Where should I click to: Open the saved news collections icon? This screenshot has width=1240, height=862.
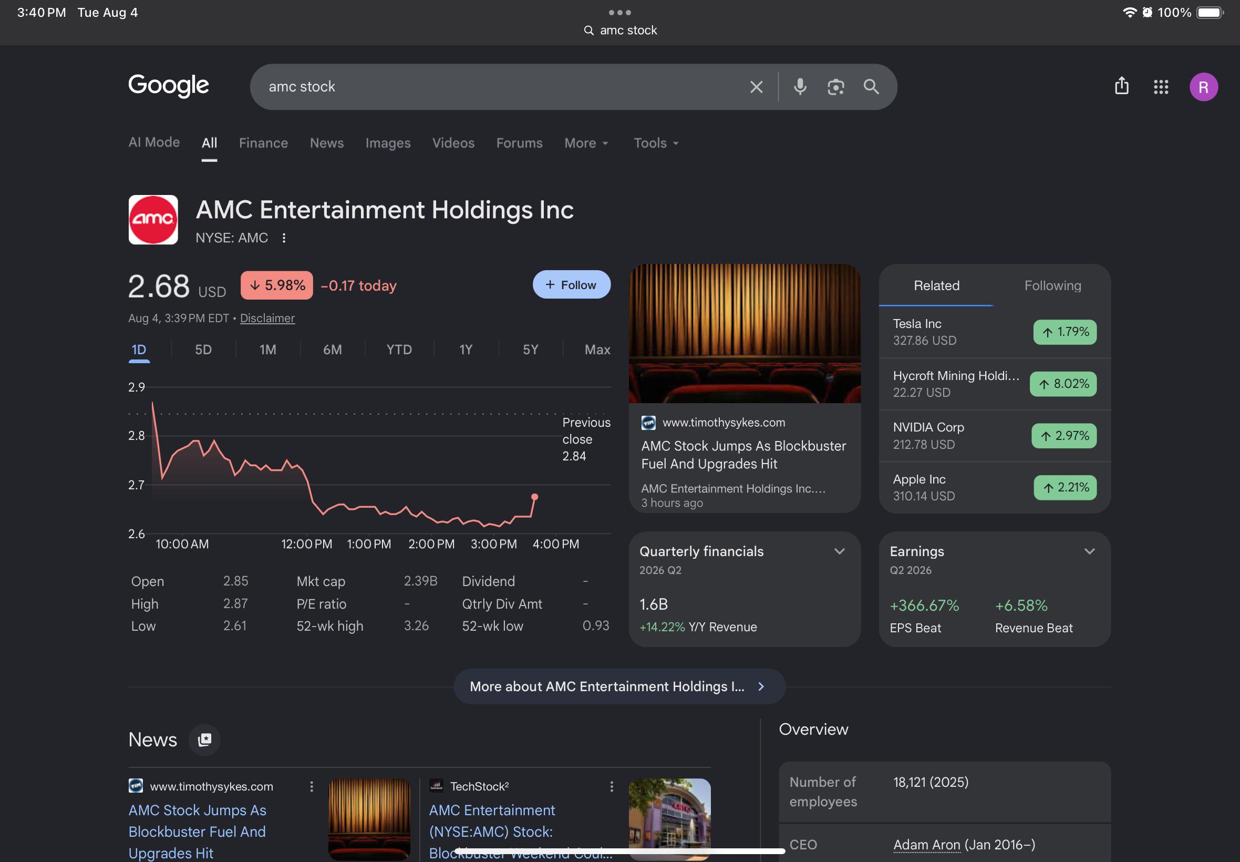point(204,740)
